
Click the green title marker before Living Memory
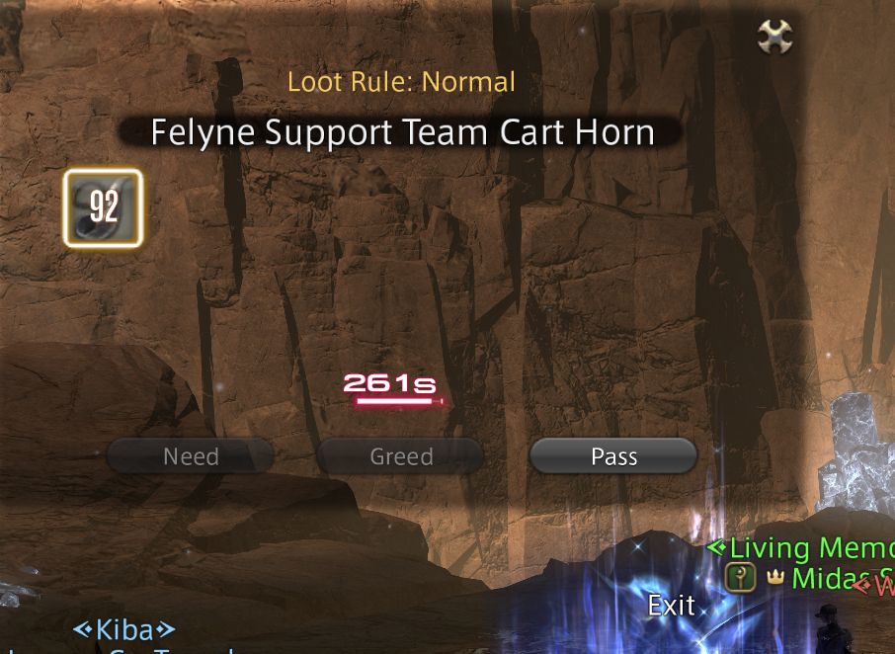[x=717, y=548]
